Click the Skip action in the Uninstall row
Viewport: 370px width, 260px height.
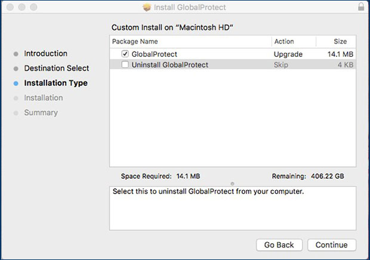tap(281, 65)
